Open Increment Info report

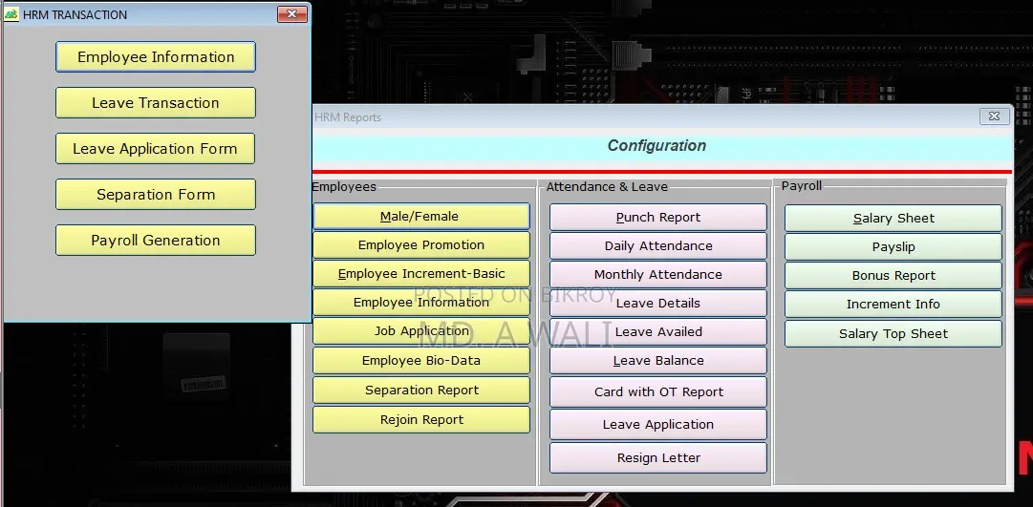point(893,305)
